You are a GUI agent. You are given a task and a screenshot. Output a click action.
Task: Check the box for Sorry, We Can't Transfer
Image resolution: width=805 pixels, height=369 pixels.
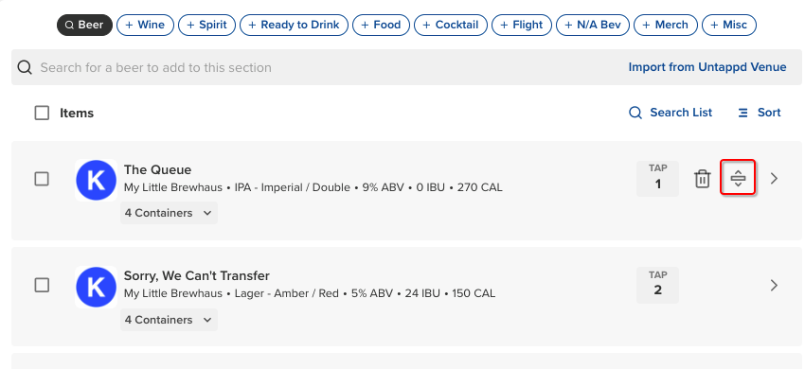42,286
